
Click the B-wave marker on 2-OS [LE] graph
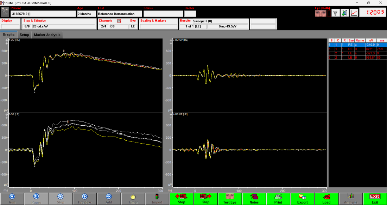(68, 122)
